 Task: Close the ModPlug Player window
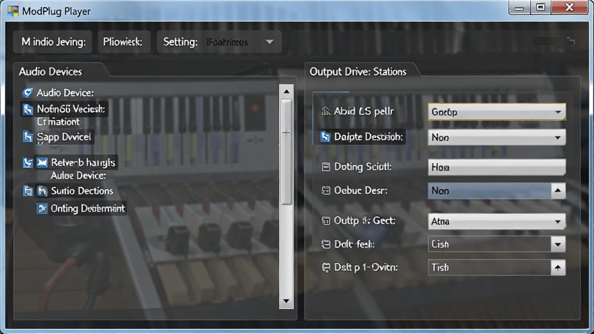[570, 8]
